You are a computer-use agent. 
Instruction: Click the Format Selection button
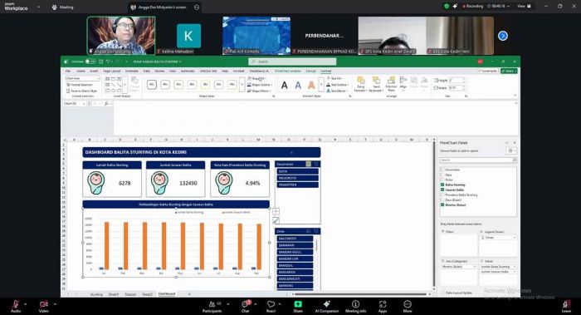80,85
